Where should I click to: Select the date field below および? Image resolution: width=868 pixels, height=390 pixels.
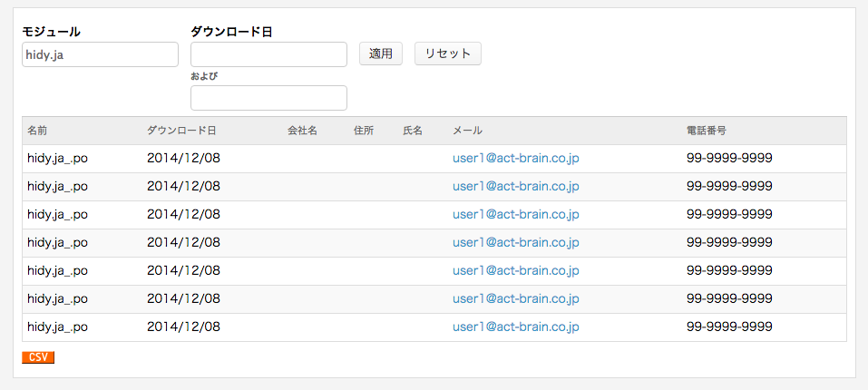point(268,98)
